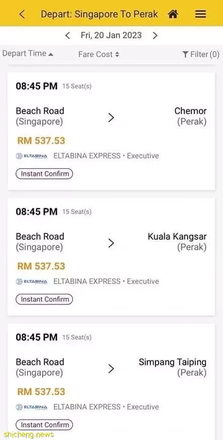Select Instant Confirm on Kuala Kangsar trip
The height and width of the screenshot is (440, 223).
[44, 299]
